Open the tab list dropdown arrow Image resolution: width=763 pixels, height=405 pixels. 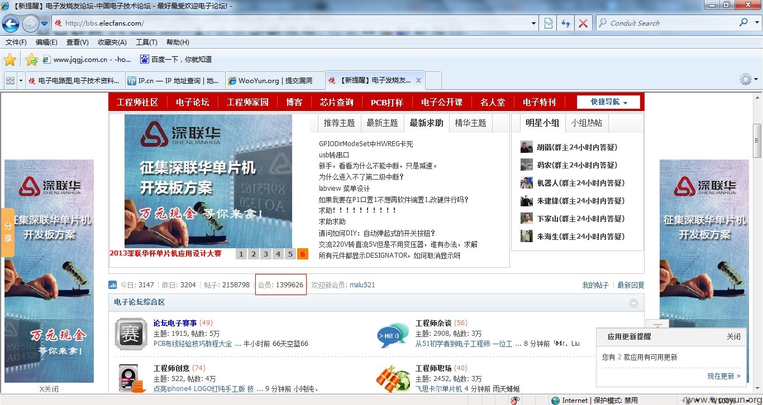point(21,80)
